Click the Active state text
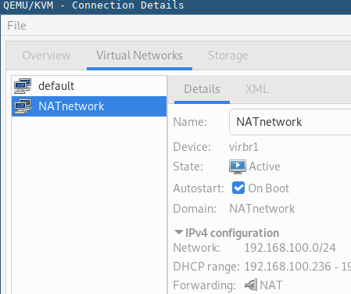Viewport: 351px width, 294px height. 264,167
